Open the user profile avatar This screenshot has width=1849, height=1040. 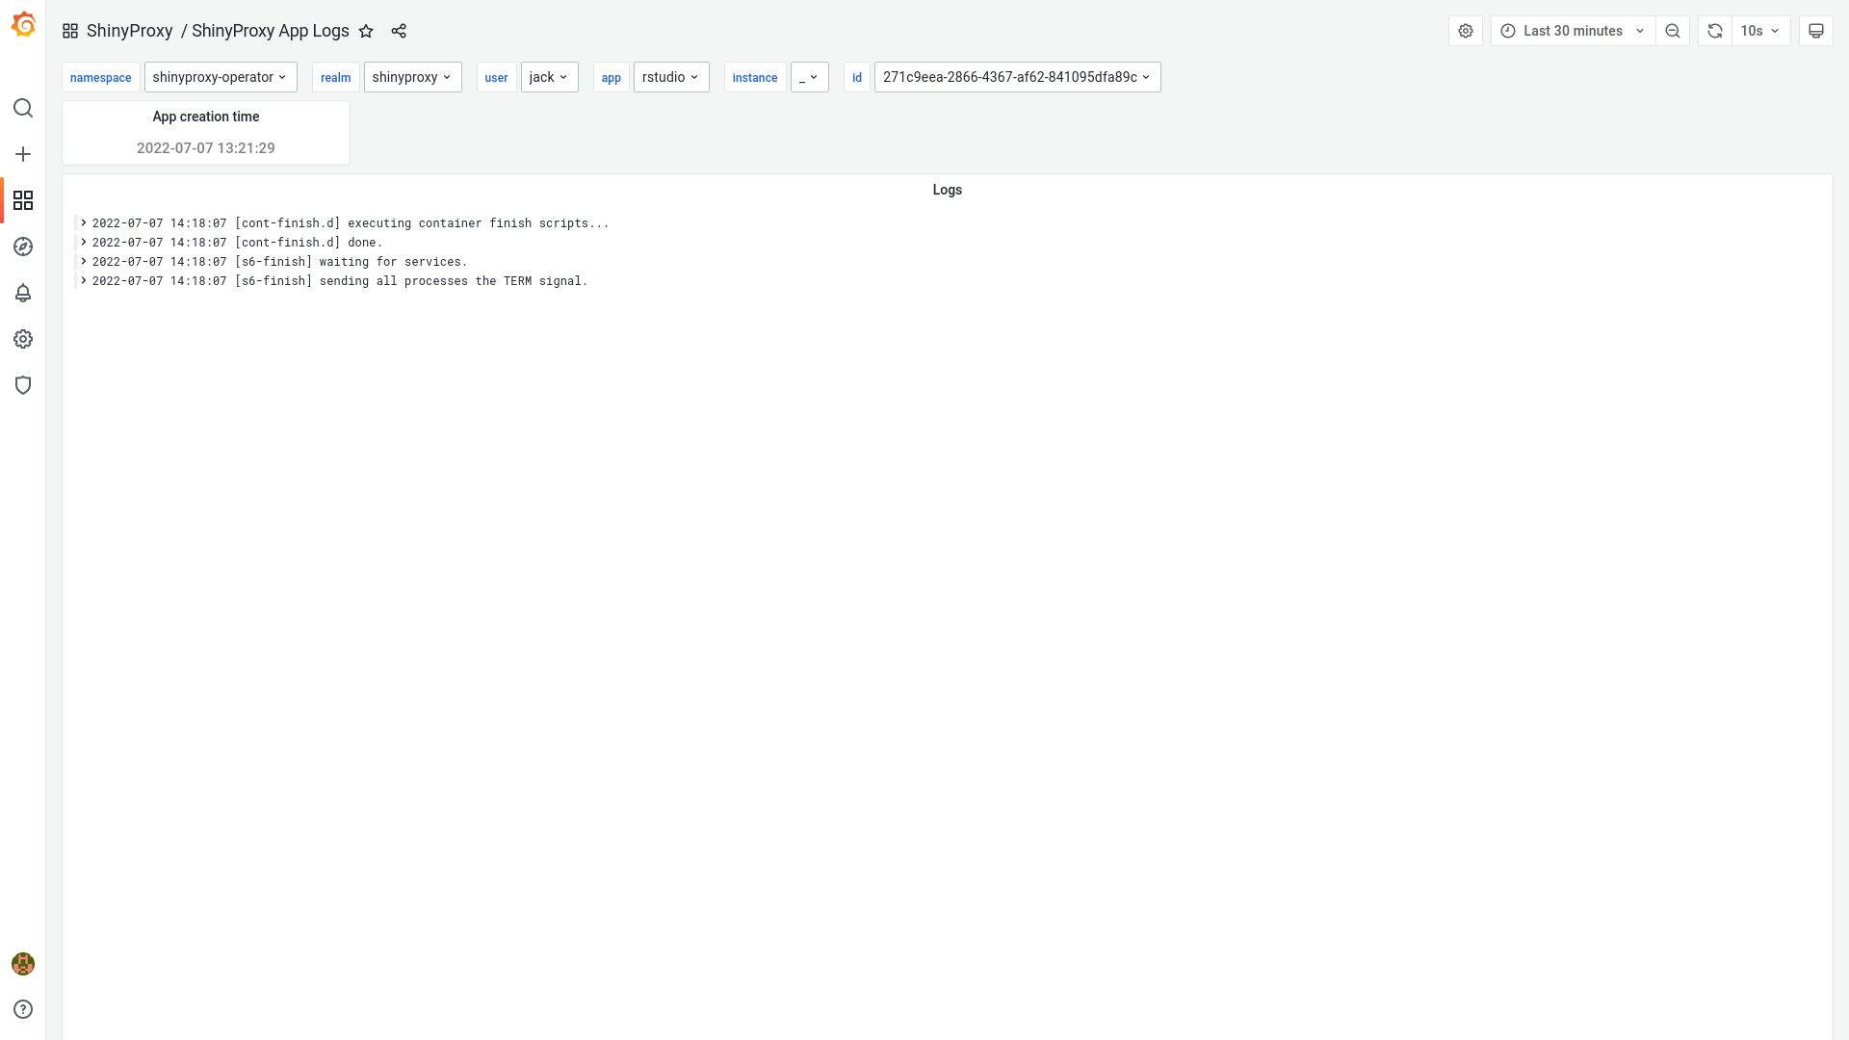coord(23,964)
